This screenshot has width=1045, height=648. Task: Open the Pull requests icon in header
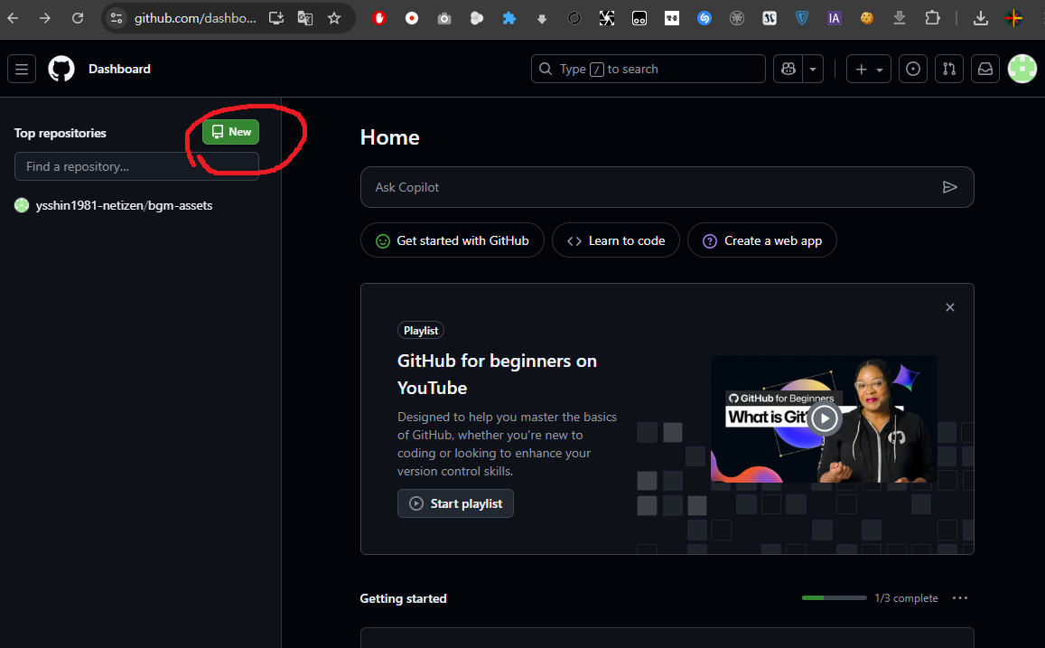[x=949, y=69]
